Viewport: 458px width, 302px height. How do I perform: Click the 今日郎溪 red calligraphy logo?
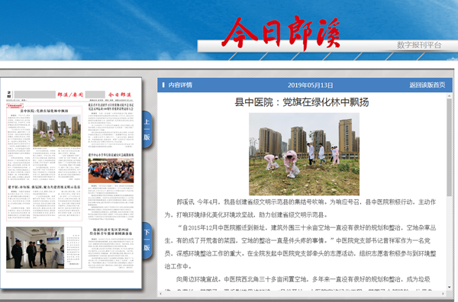(x=281, y=33)
